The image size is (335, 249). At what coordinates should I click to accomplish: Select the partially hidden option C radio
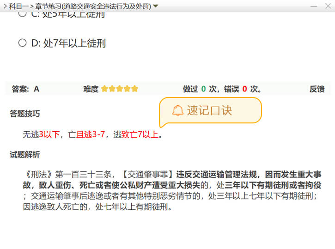tap(22, 14)
